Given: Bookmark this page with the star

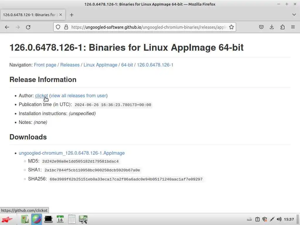Looking at the screenshot, I should pyautogui.click(x=231, y=27).
